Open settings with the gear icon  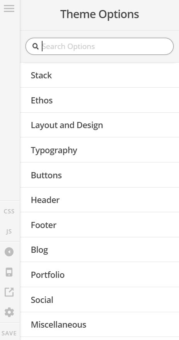9,312
